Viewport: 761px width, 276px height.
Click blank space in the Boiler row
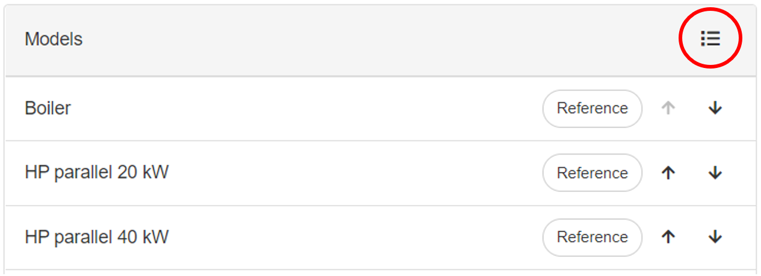tap(301, 108)
